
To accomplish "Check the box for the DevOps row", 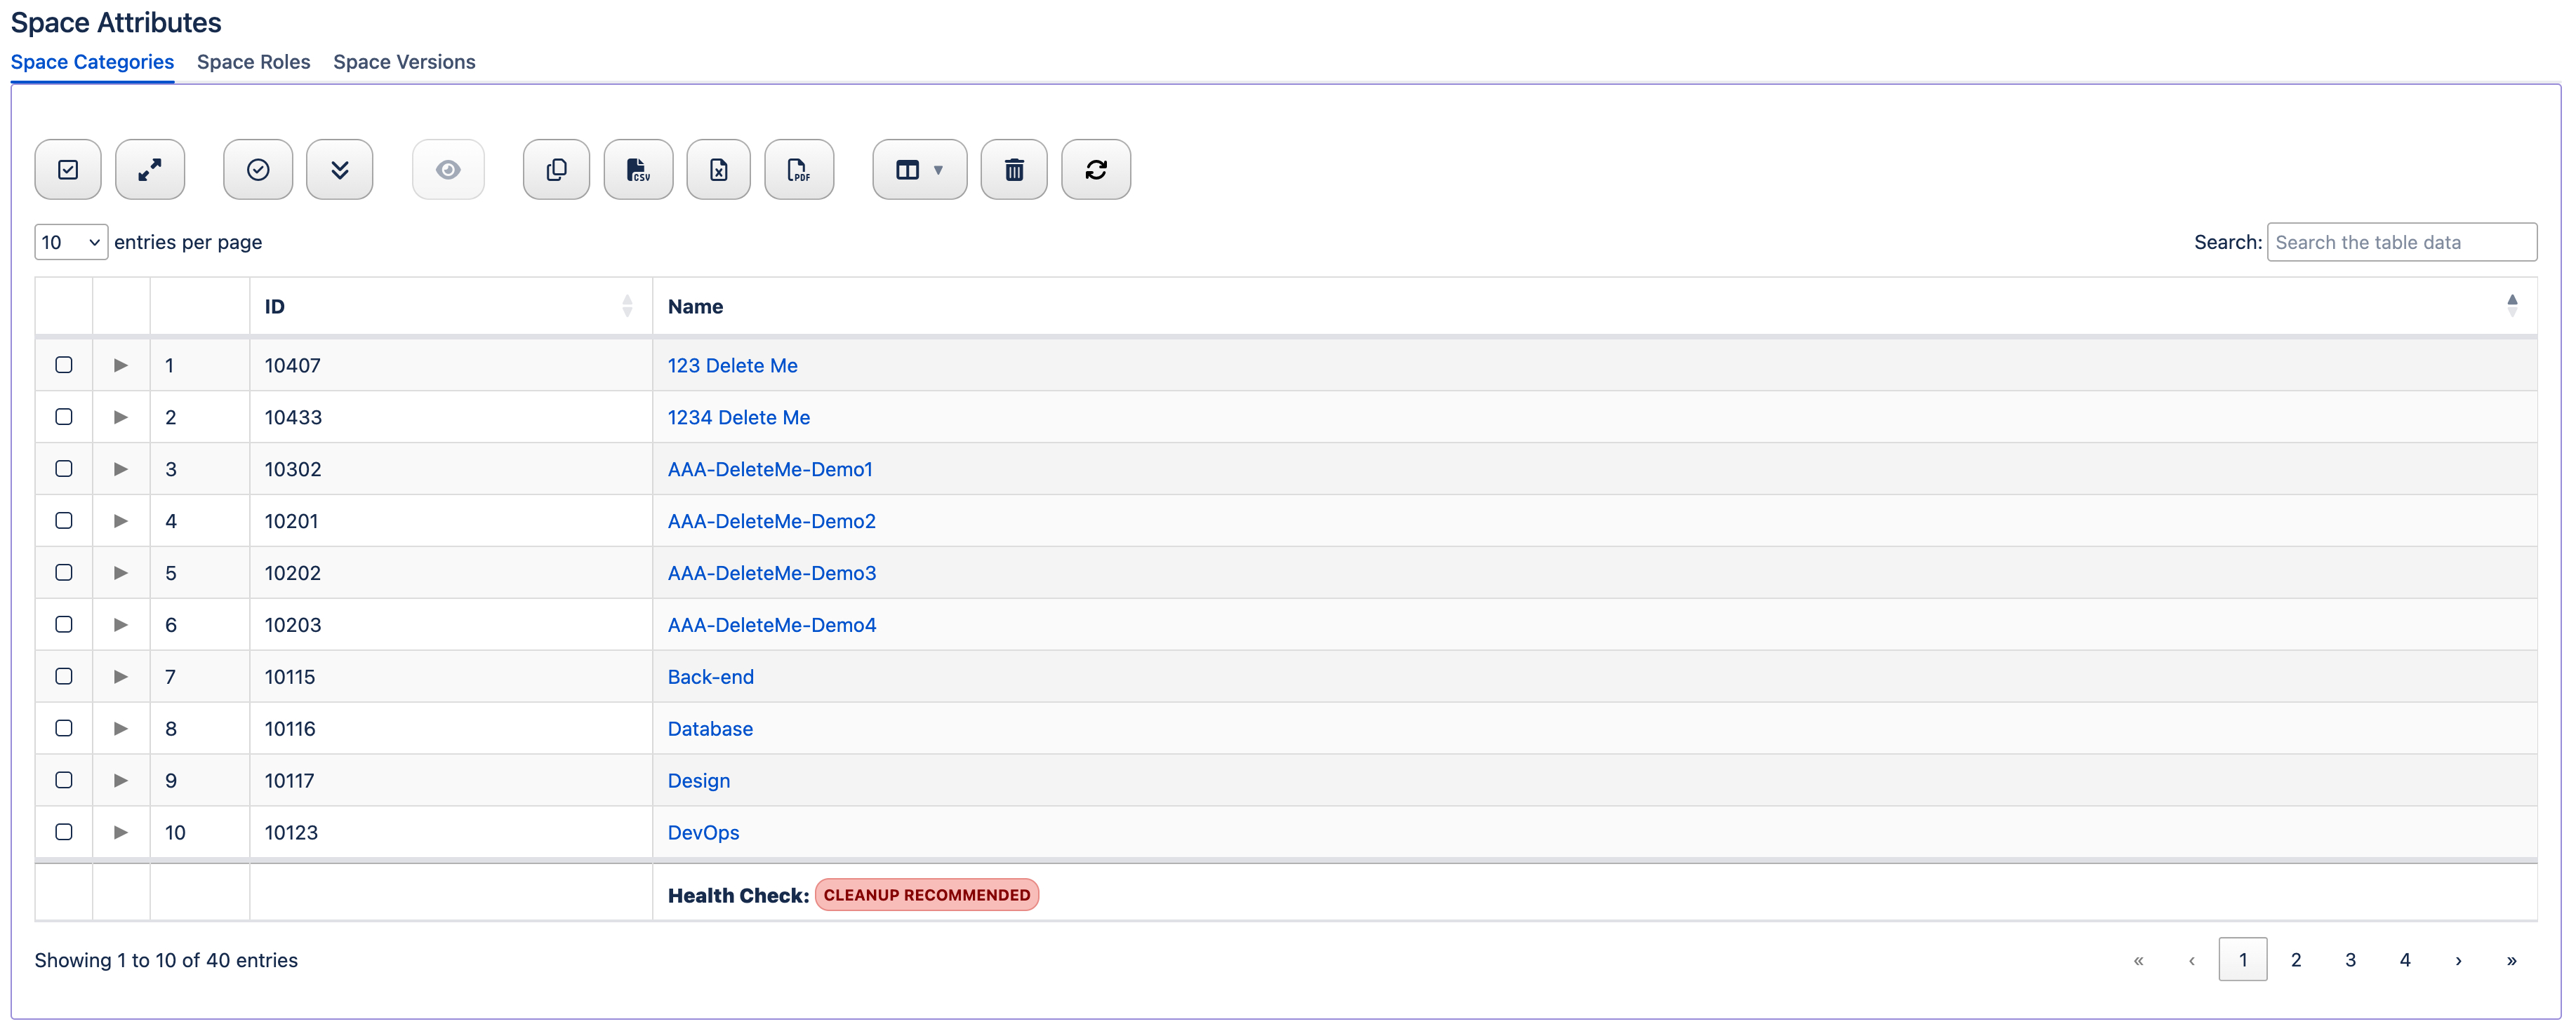I will tap(64, 833).
